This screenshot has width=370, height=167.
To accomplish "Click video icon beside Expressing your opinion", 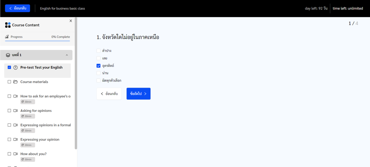I will point(15,139).
